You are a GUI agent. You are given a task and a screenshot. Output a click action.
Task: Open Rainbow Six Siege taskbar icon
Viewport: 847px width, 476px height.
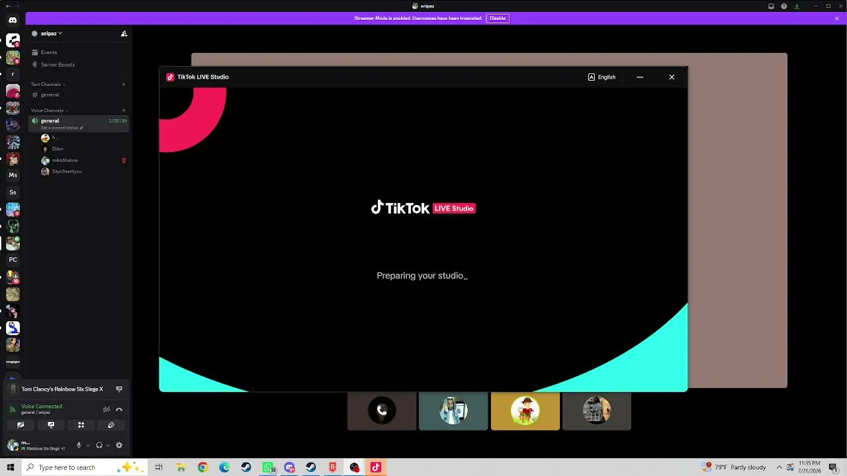click(333, 467)
